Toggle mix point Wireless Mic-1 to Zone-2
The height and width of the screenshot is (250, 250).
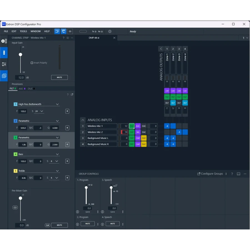[173, 126]
